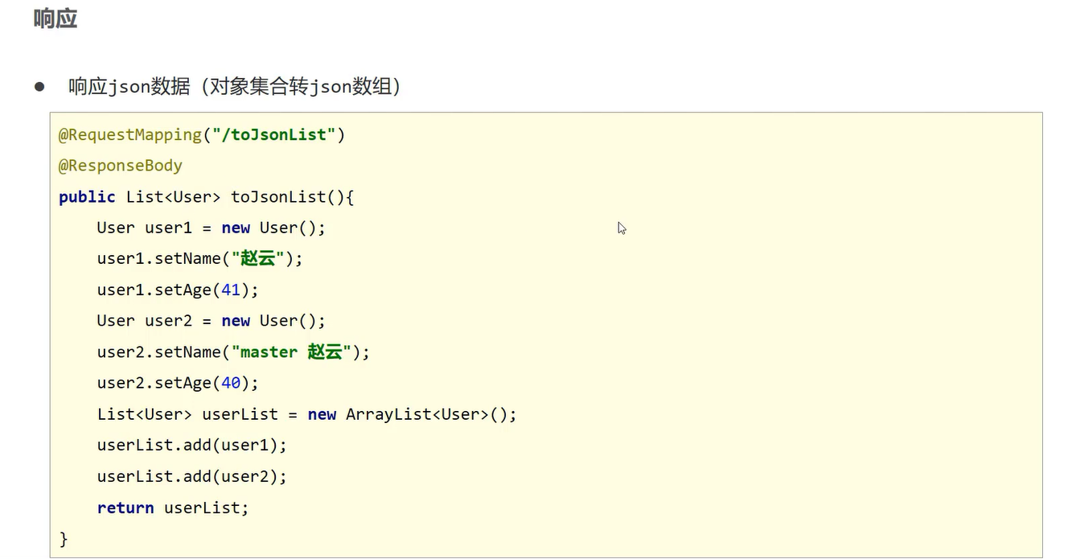Click the @ResponseBody annotation
Viewport: 1072px width, 559px height.
pos(121,166)
